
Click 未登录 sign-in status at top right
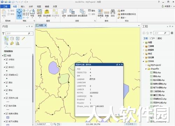(167, 6)
